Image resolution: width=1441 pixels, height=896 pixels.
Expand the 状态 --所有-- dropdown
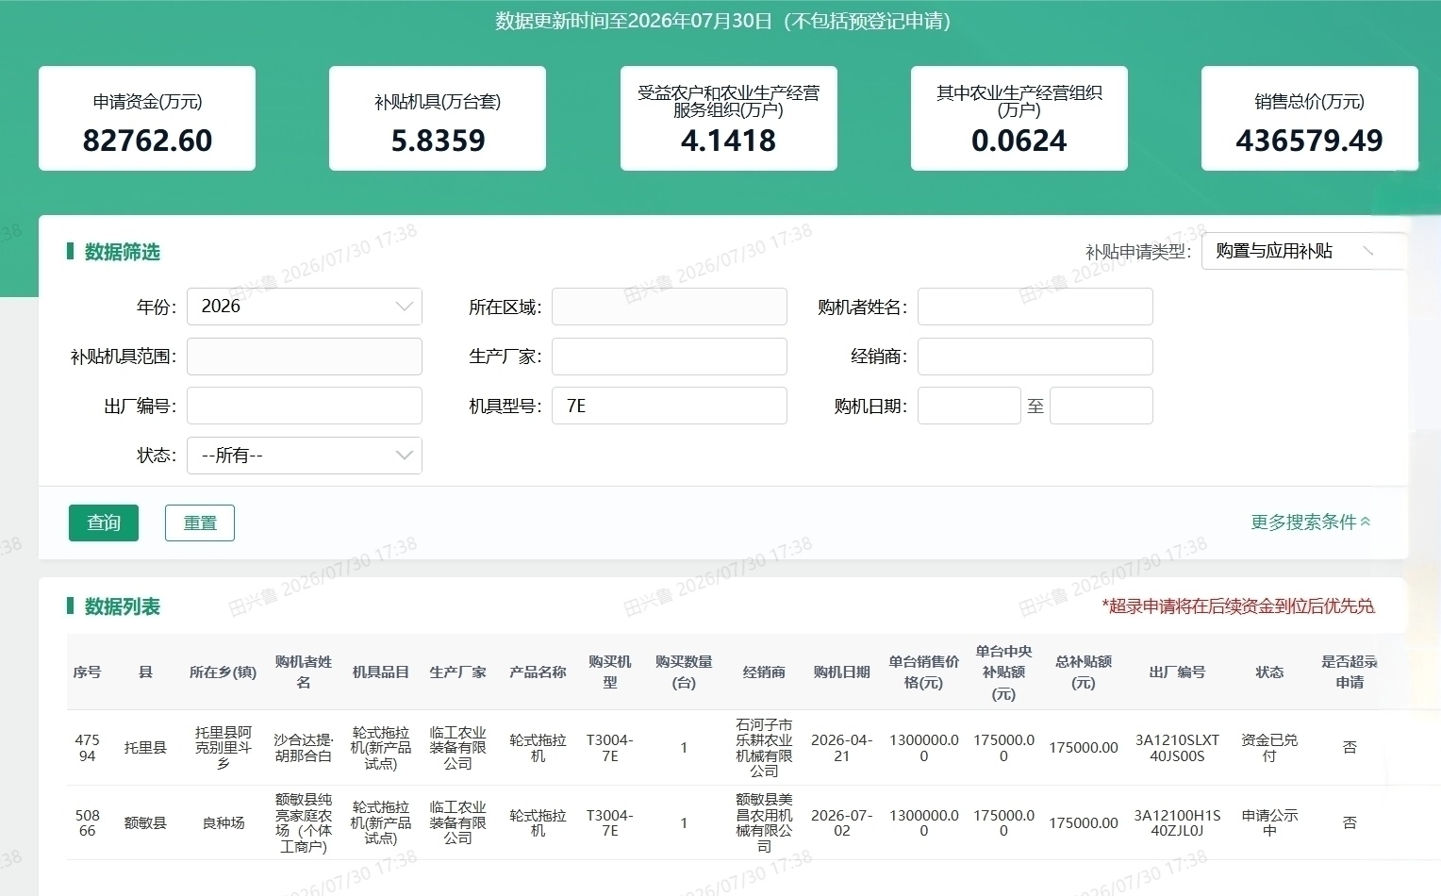305,456
